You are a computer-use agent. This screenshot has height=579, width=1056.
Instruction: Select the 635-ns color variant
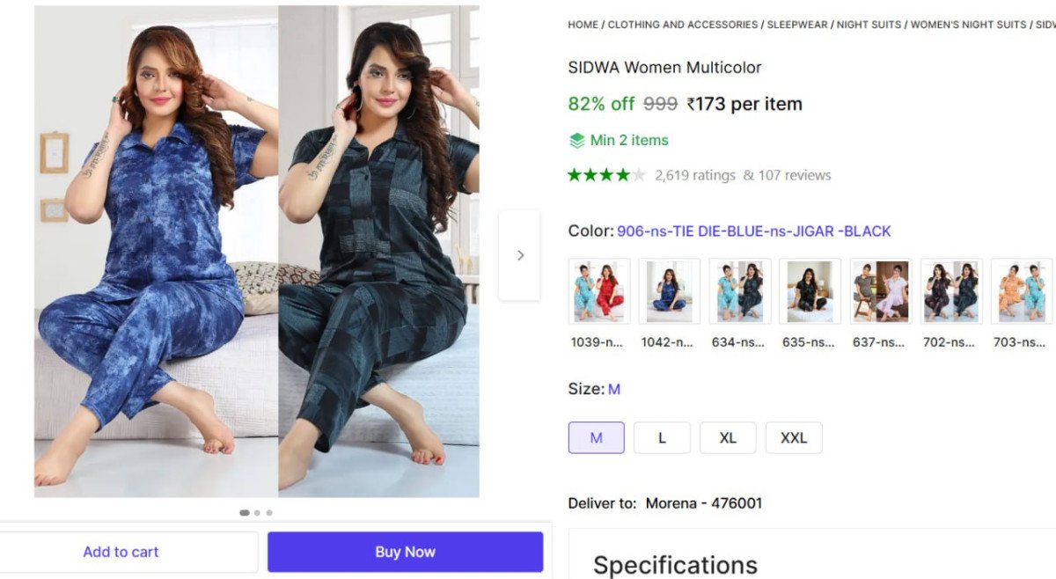point(810,291)
